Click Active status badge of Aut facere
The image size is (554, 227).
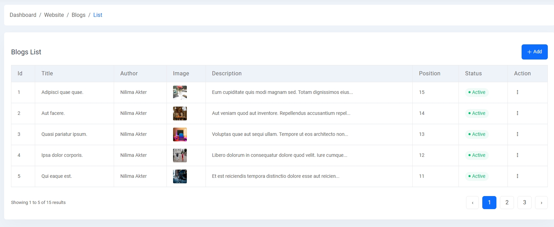[477, 113]
